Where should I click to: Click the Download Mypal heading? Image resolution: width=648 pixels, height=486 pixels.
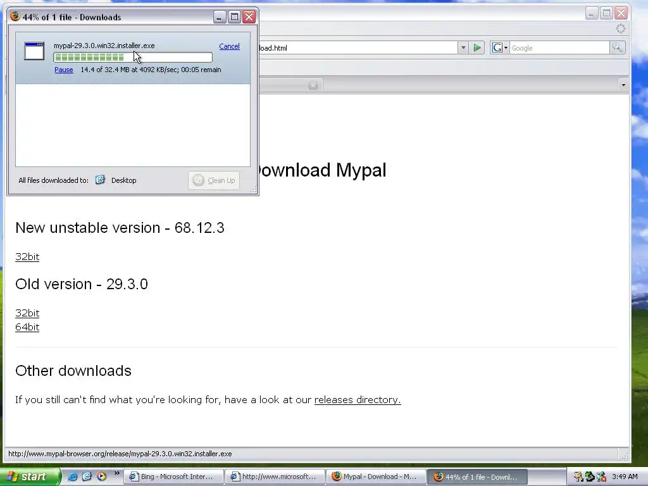pos(322,170)
